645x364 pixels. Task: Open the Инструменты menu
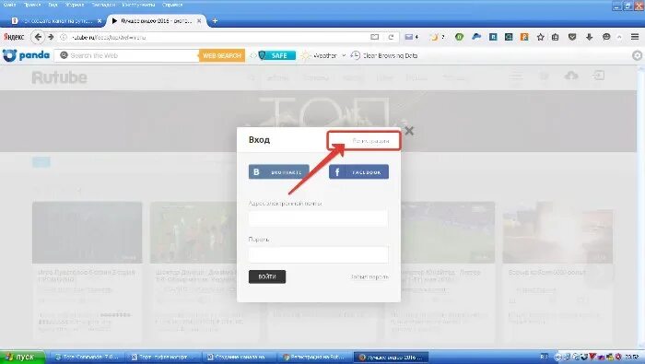(x=138, y=5)
